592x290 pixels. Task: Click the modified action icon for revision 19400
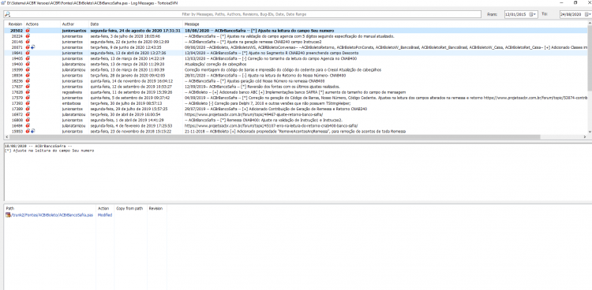(28, 64)
